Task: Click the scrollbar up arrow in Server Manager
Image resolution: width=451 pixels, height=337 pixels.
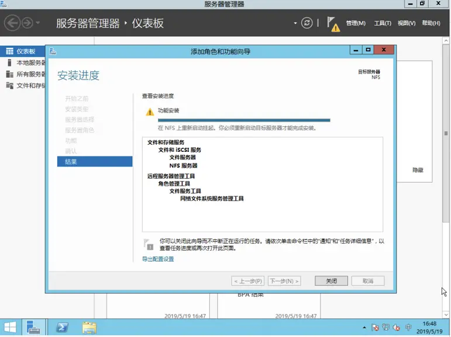Action: 446,41
